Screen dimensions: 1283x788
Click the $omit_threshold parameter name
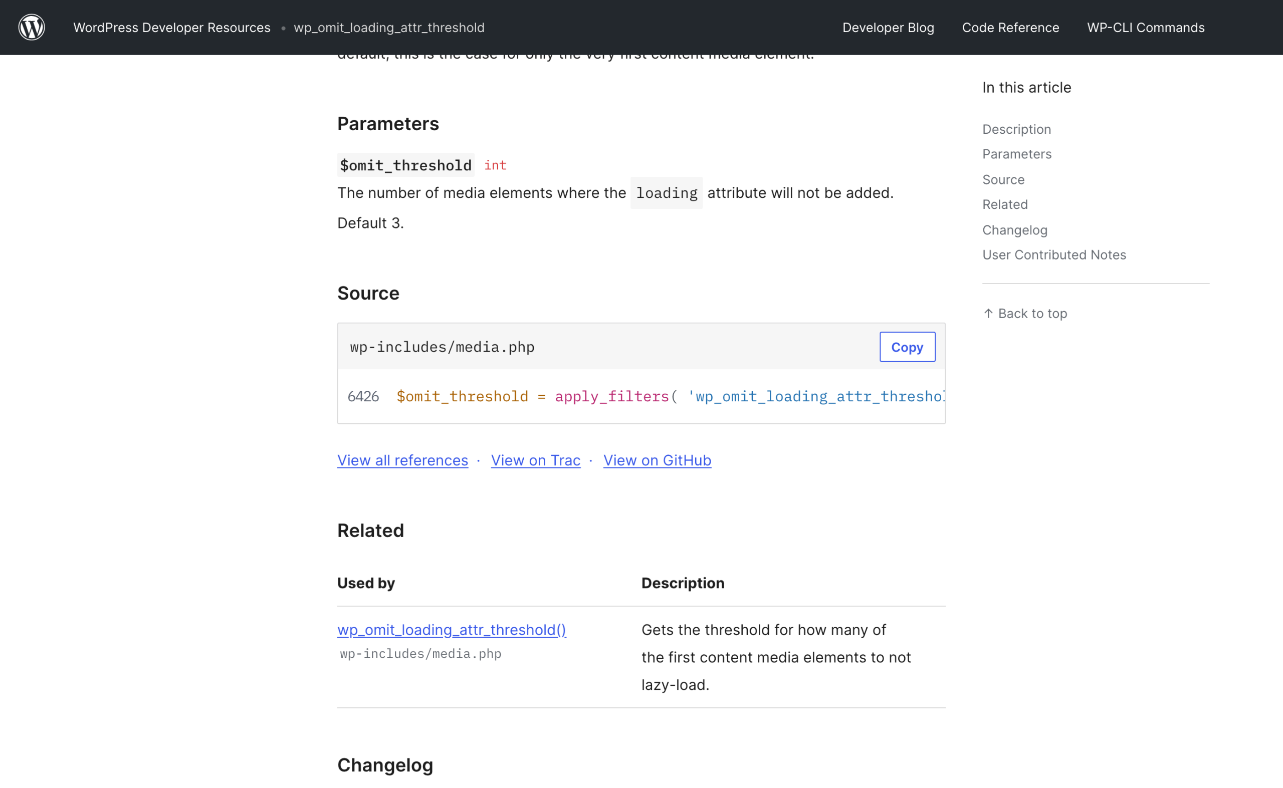click(x=405, y=165)
